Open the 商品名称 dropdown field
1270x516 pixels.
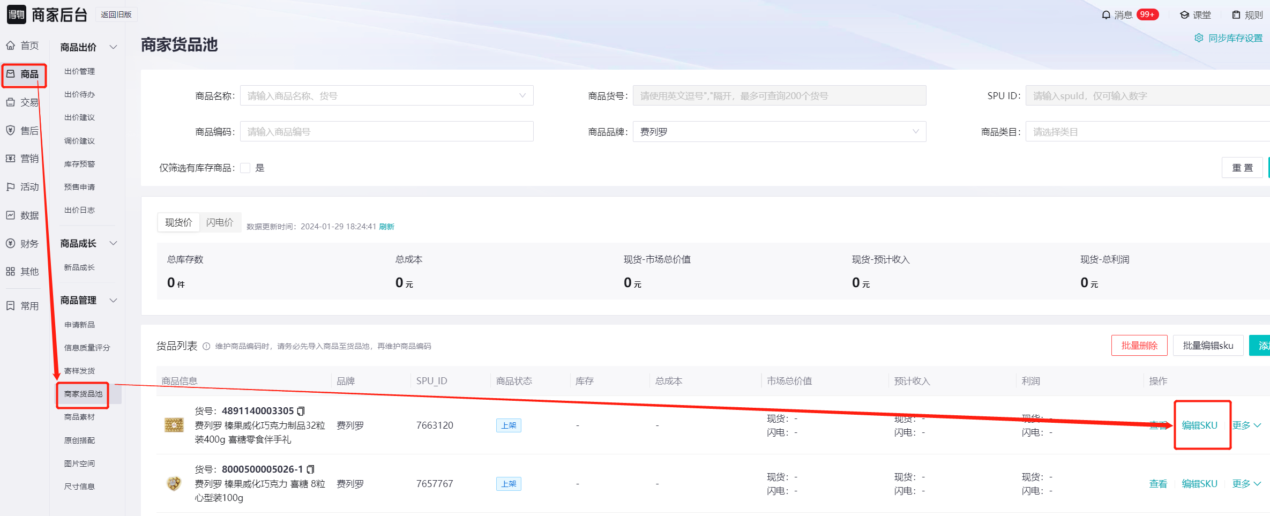[387, 96]
